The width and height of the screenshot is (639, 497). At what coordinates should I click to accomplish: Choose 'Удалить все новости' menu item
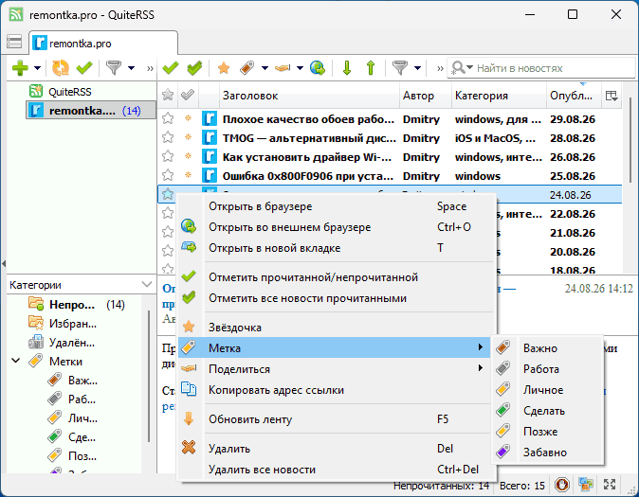(x=337, y=470)
